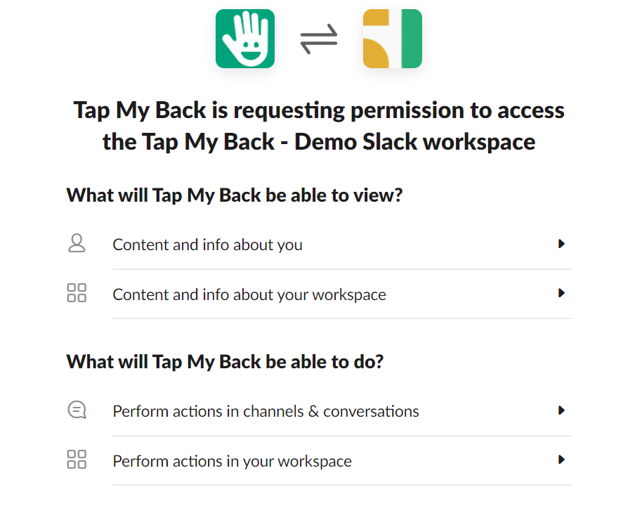Click the chat bubble icon for channel actions
The height and width of the screenshot is (506, 642).
[x=77, y=410]
